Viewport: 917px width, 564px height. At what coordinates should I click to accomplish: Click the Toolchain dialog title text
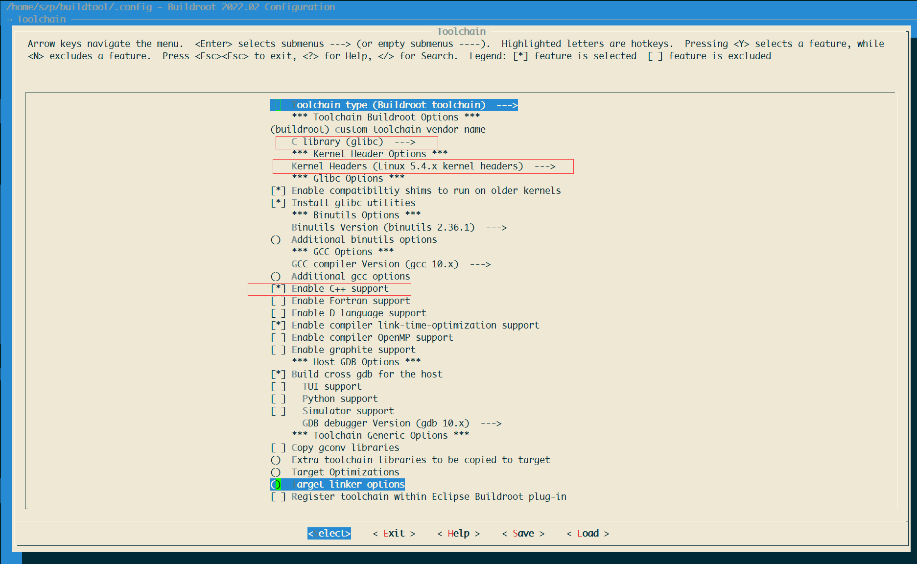(461, 31)
